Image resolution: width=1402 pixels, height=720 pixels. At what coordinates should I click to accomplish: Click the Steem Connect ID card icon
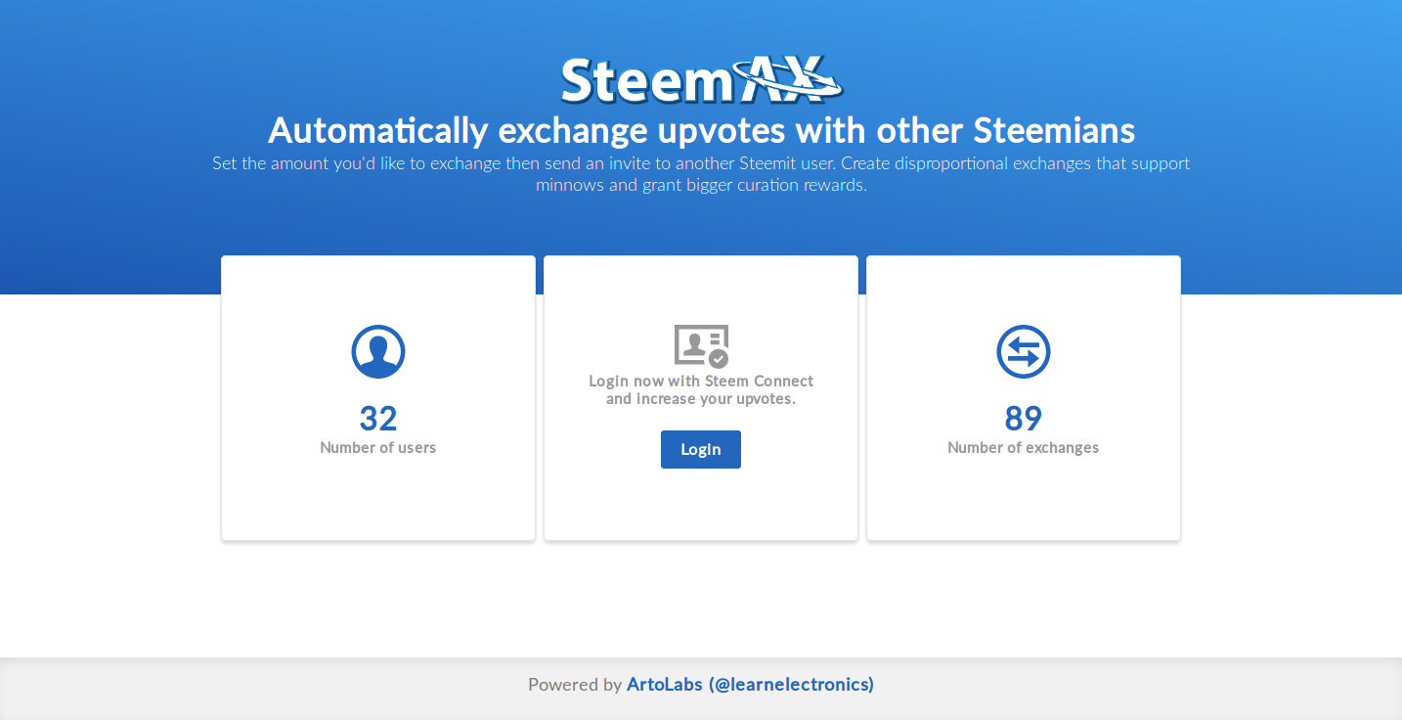click(701, 345)
